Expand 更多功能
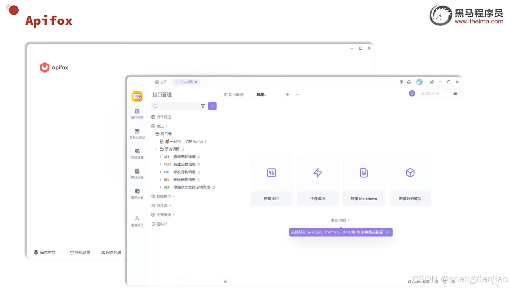 tap(341, 220)
